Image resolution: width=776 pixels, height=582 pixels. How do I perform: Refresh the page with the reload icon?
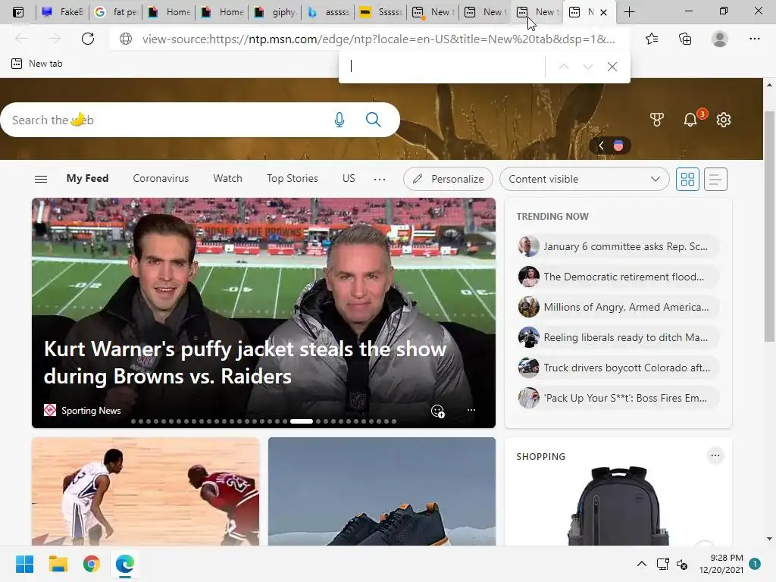(x=88, y=39)
